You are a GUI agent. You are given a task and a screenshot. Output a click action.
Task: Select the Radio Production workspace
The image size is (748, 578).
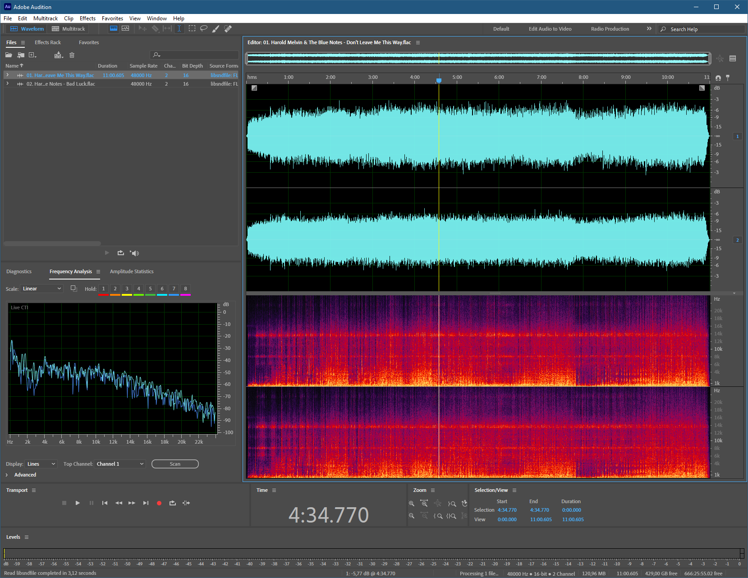pyautogui.click(x=610, y=29)
